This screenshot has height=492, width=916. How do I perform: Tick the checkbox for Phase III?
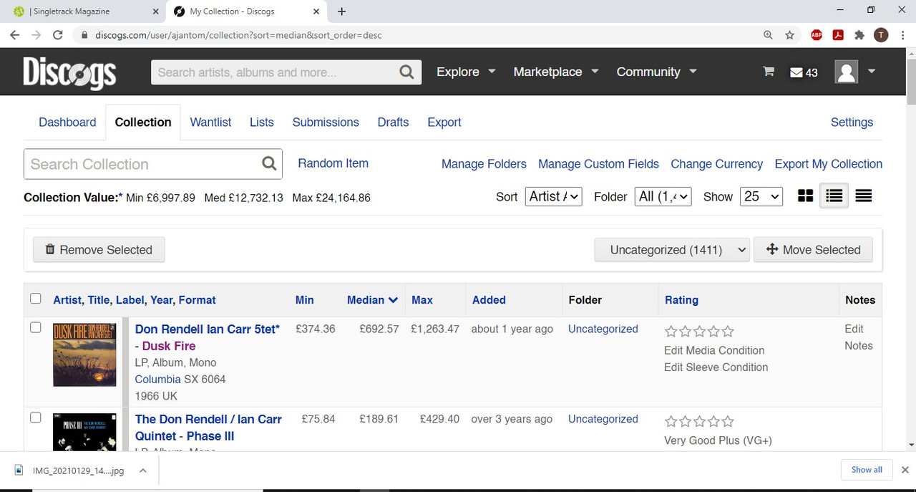tap(36, 418)
